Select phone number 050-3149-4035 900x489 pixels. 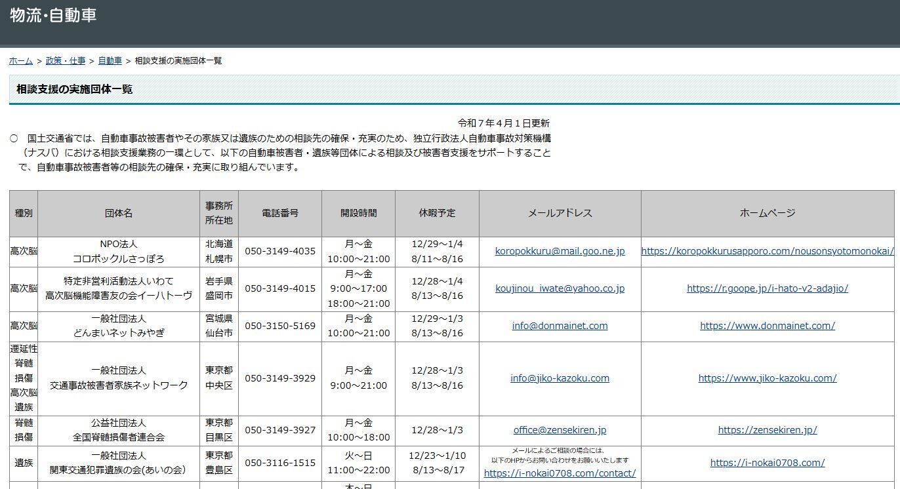click(280, 251)
